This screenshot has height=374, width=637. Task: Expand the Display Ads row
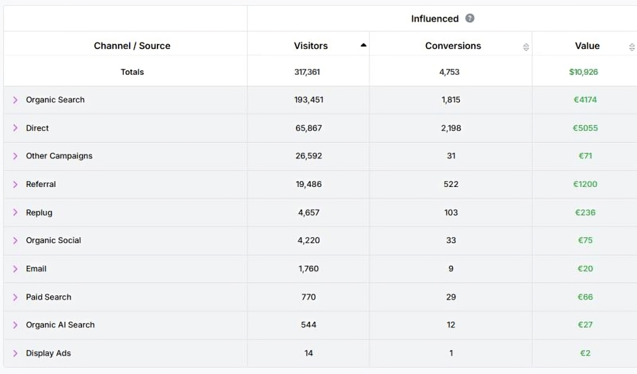point(16,353)
